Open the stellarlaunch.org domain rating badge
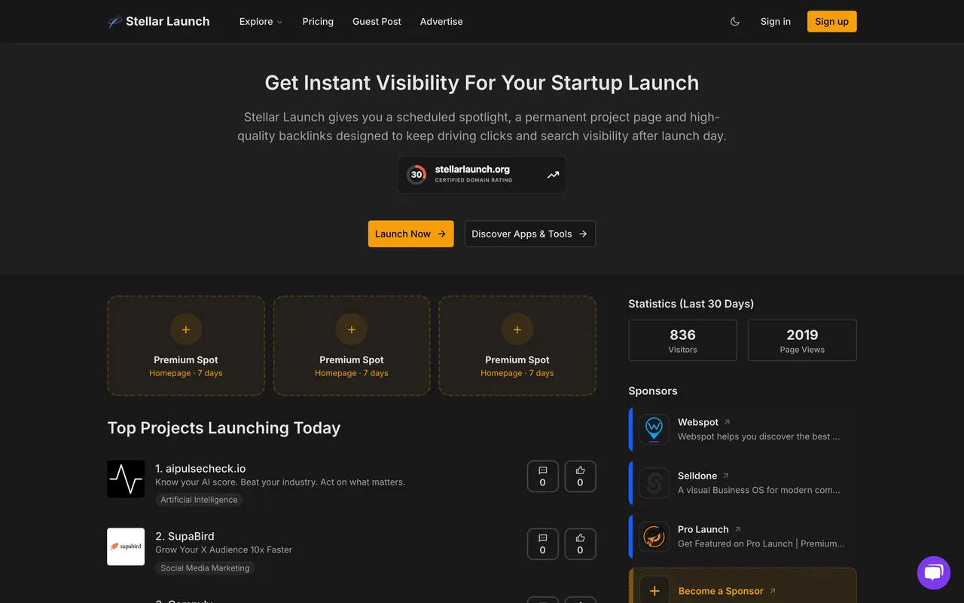964x603 pixels. (482, 175)
